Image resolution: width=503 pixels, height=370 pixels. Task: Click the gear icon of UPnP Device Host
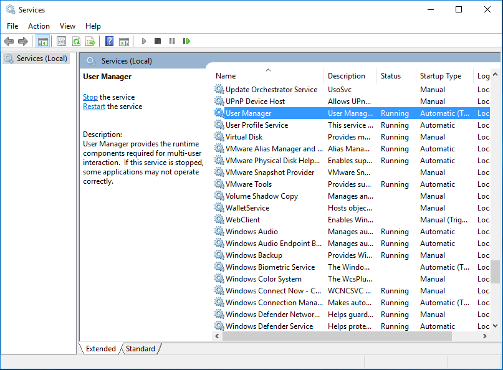(219, 102)
